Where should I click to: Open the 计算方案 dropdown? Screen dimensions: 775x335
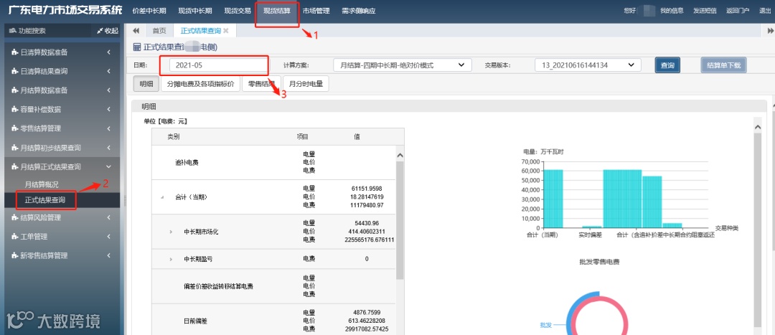403,65
